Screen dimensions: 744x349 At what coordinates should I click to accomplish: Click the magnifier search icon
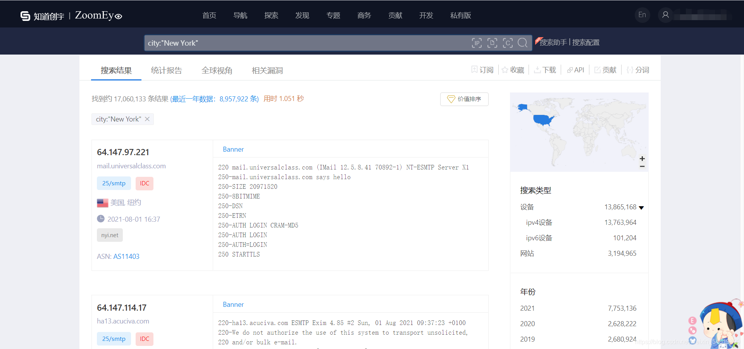[523, 43]
